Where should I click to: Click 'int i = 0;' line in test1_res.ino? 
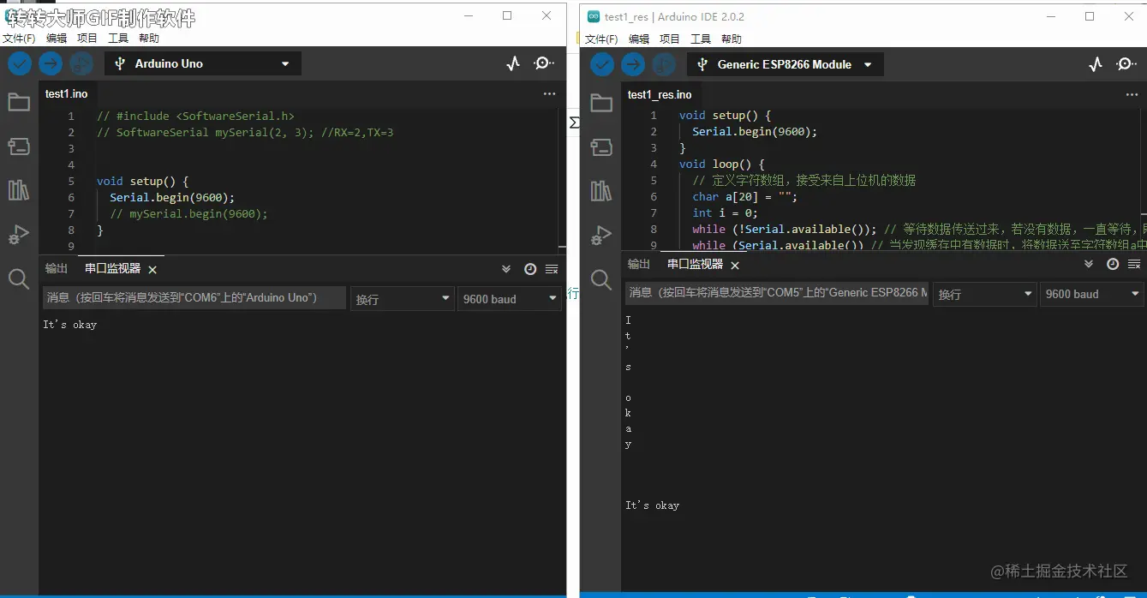(725, 212)
